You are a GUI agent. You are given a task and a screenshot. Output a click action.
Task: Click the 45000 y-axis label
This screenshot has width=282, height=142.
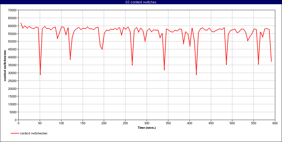click(x=13, y=49)
